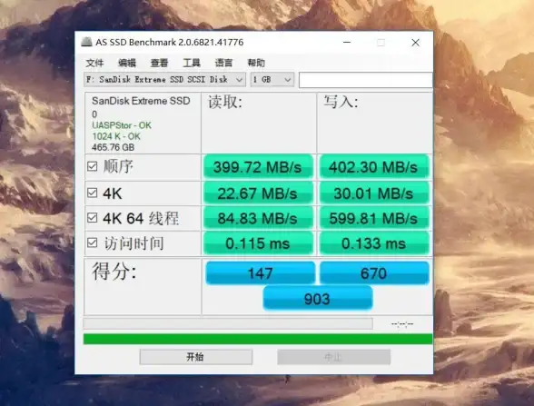Open the 帮助 menu

click(256, 63)
